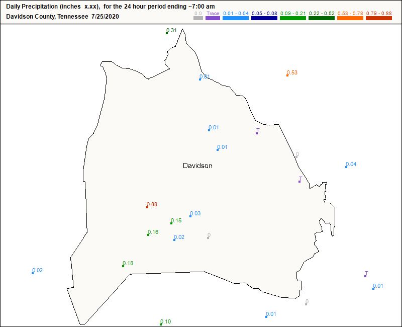The image size is (402, 327).
Task: Click the 0.10 station value
Action: pyautogui.click(x=166, y=322)
